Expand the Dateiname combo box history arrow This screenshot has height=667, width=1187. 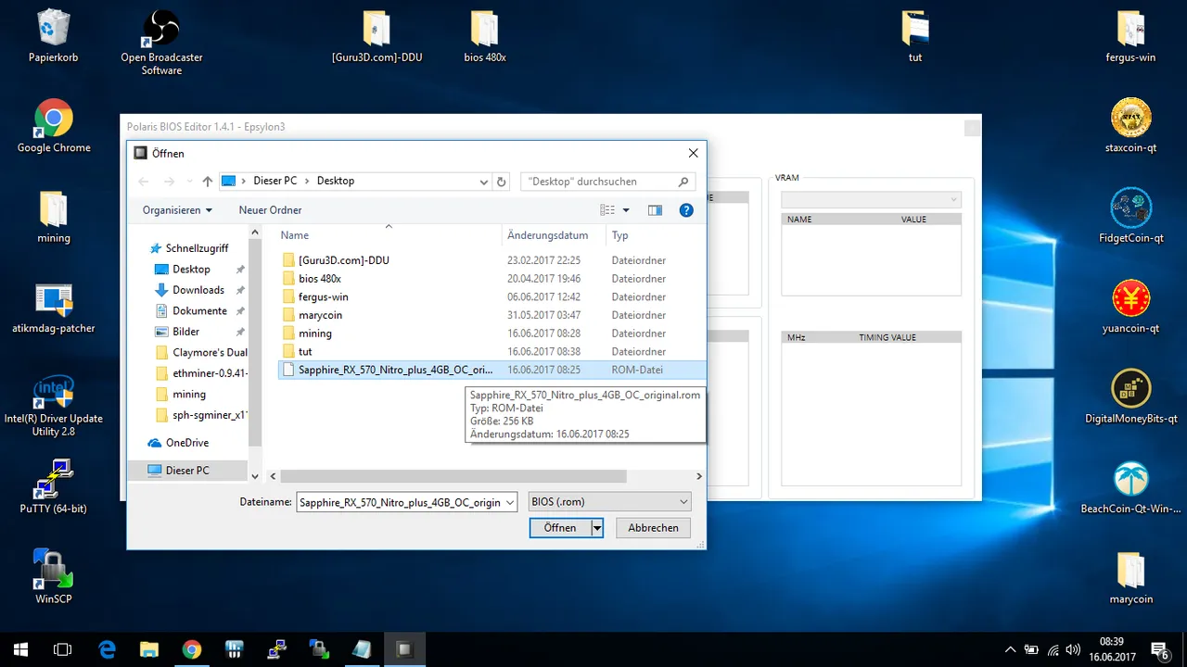[x=509, y=502]
